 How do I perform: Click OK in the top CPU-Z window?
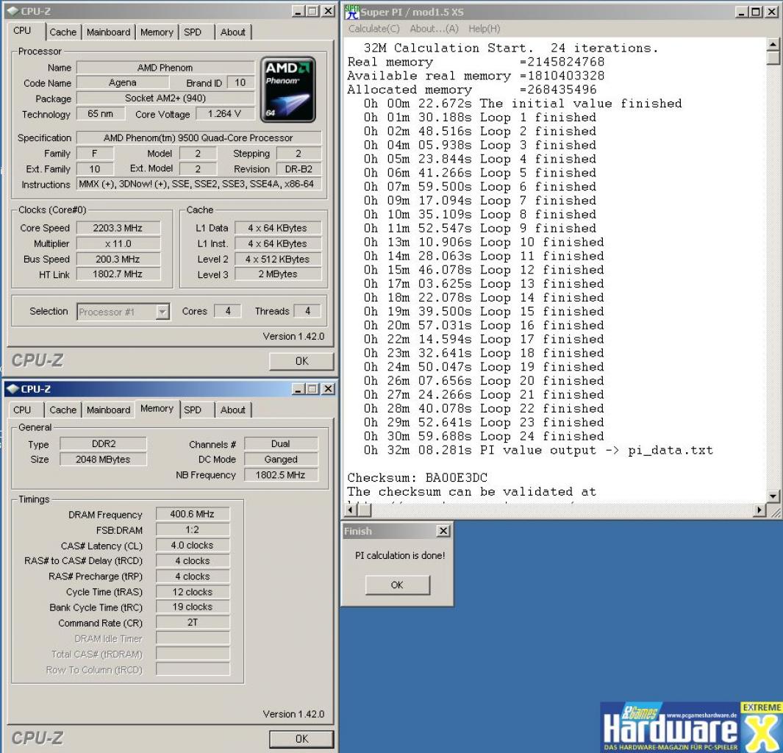pyautogui.click(x=301, y=361)
